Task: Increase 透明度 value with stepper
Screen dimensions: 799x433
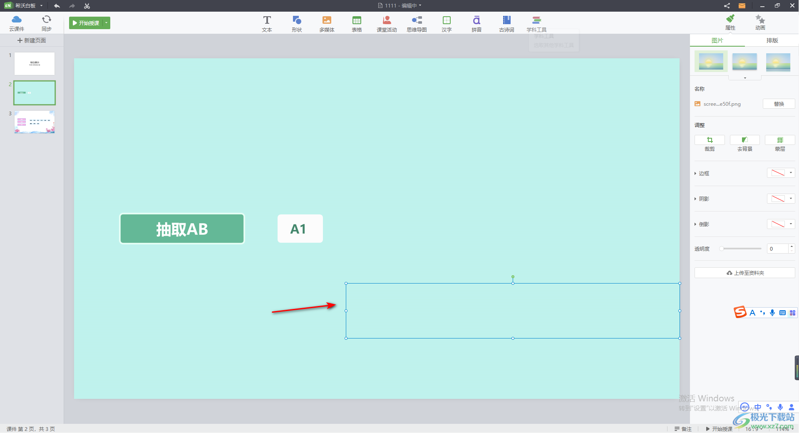Action: [x=792, y=246]
